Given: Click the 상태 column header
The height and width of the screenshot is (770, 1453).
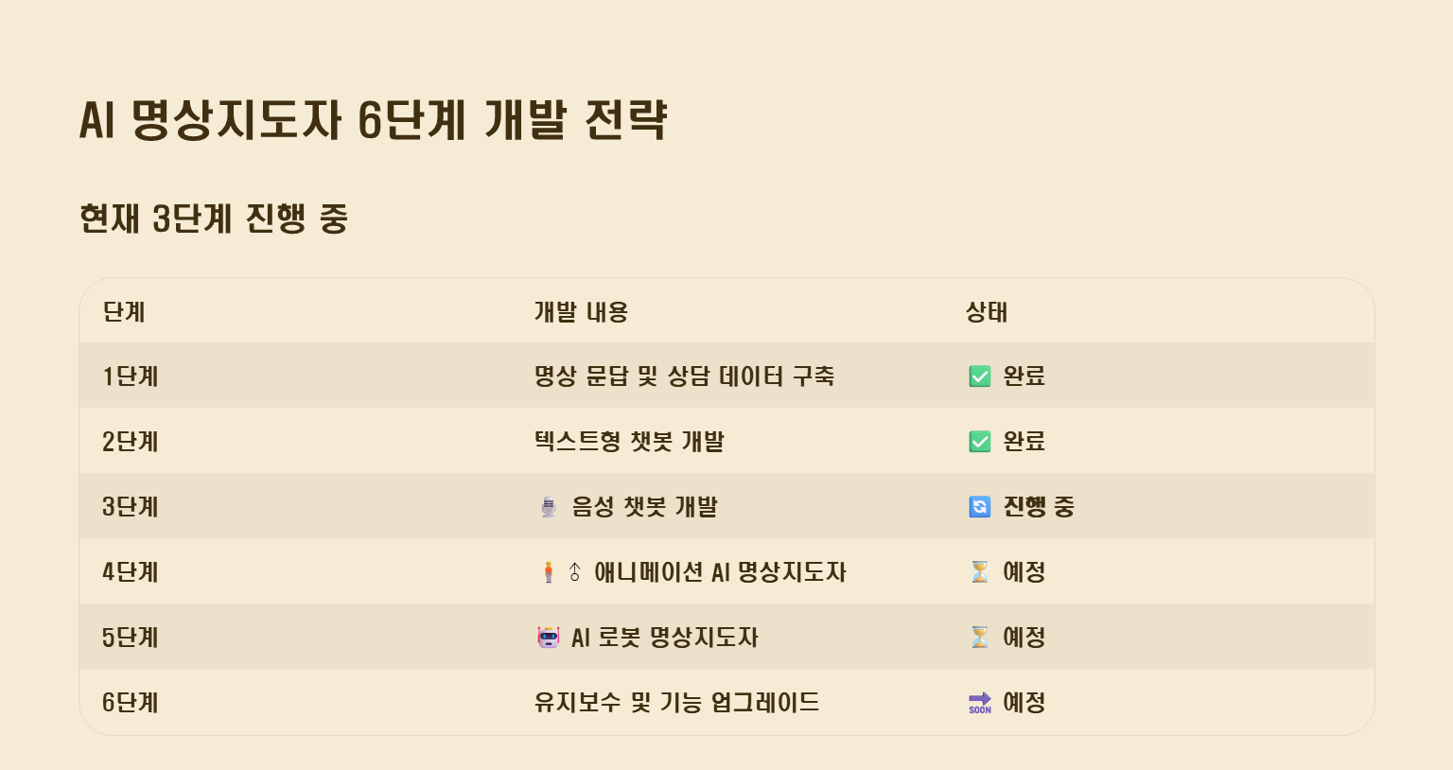Looking at the screenshot, I should [987, 312].
